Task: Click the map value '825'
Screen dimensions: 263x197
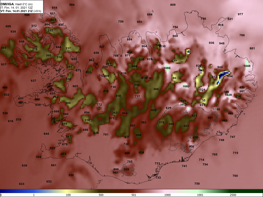Action: 168,108
